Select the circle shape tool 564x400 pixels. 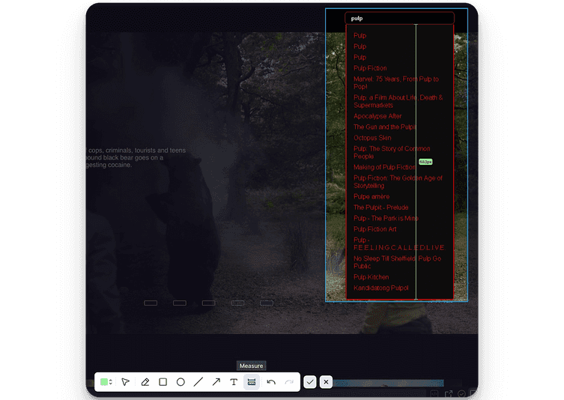pos(181,382)
